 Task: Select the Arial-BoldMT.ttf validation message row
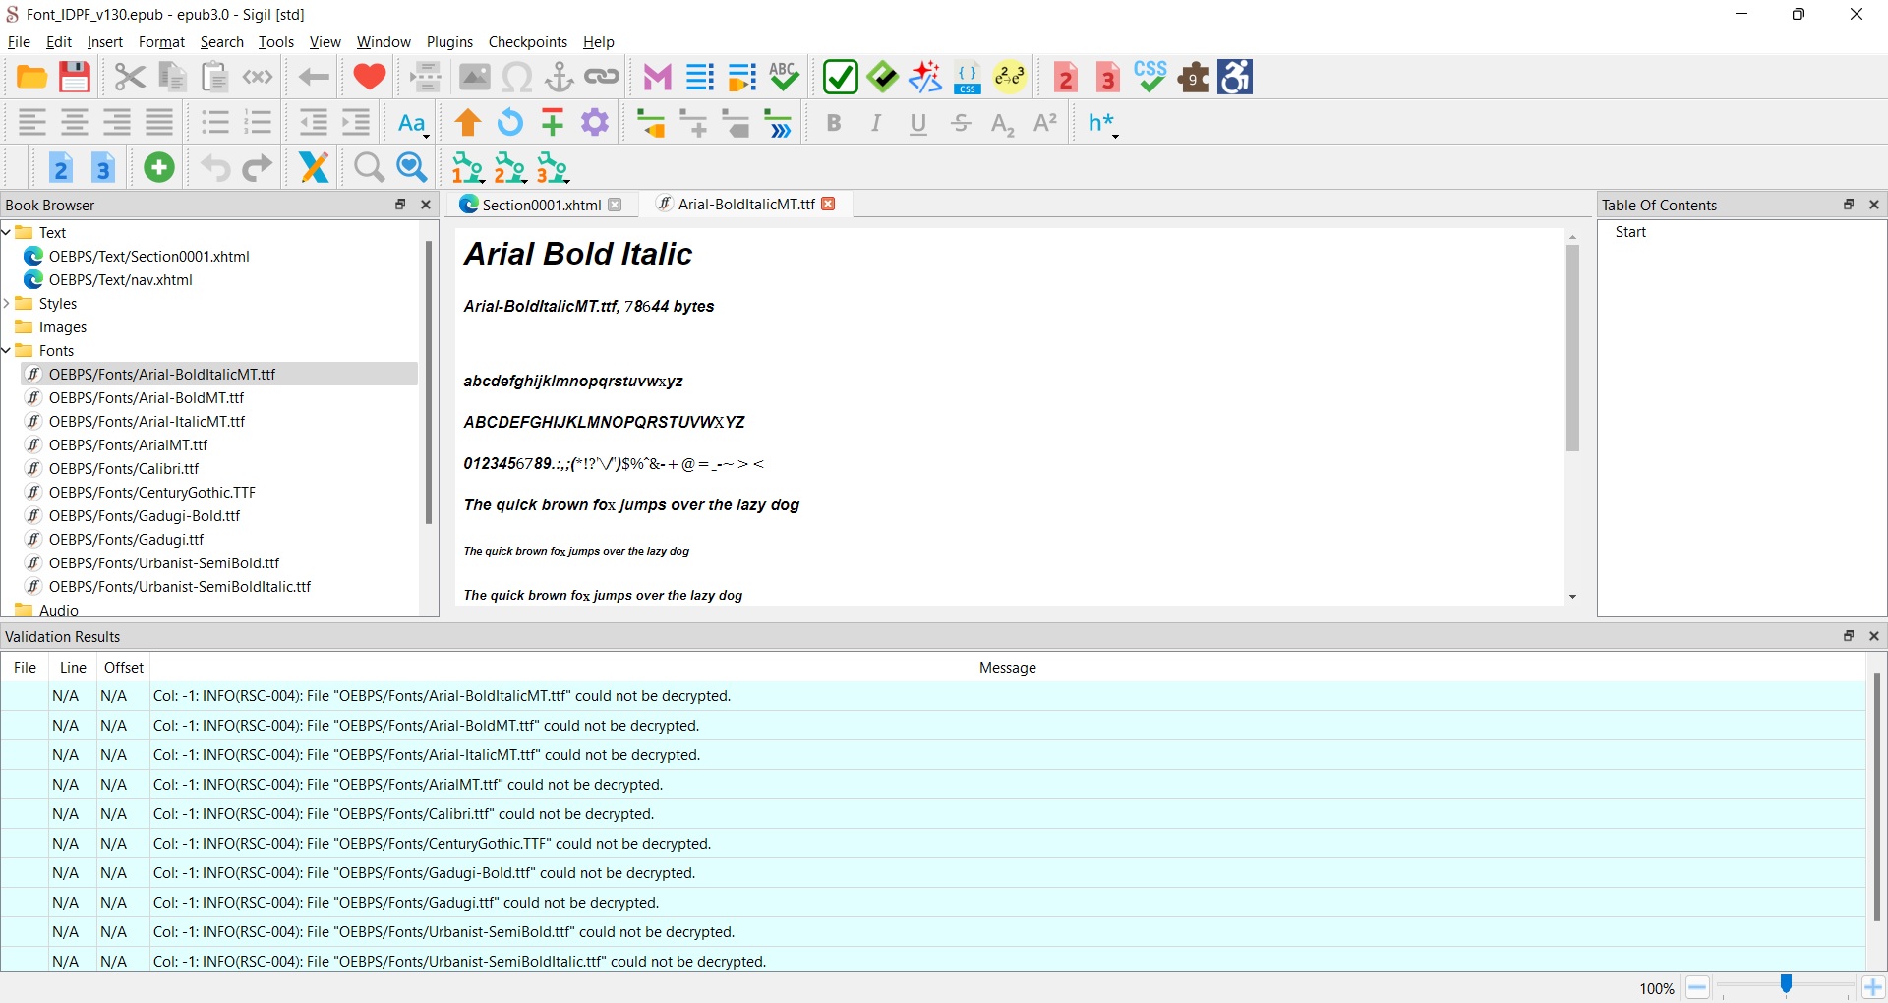[933, 726]
